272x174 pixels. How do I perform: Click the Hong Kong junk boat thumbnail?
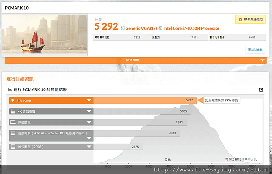tap(45, 35)
